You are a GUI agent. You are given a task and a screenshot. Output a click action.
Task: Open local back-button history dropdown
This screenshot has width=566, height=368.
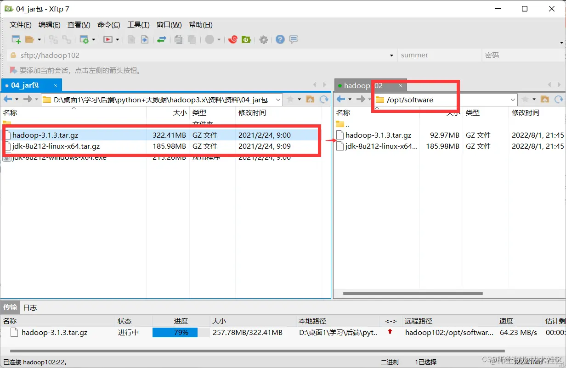[x=17, y=99]
